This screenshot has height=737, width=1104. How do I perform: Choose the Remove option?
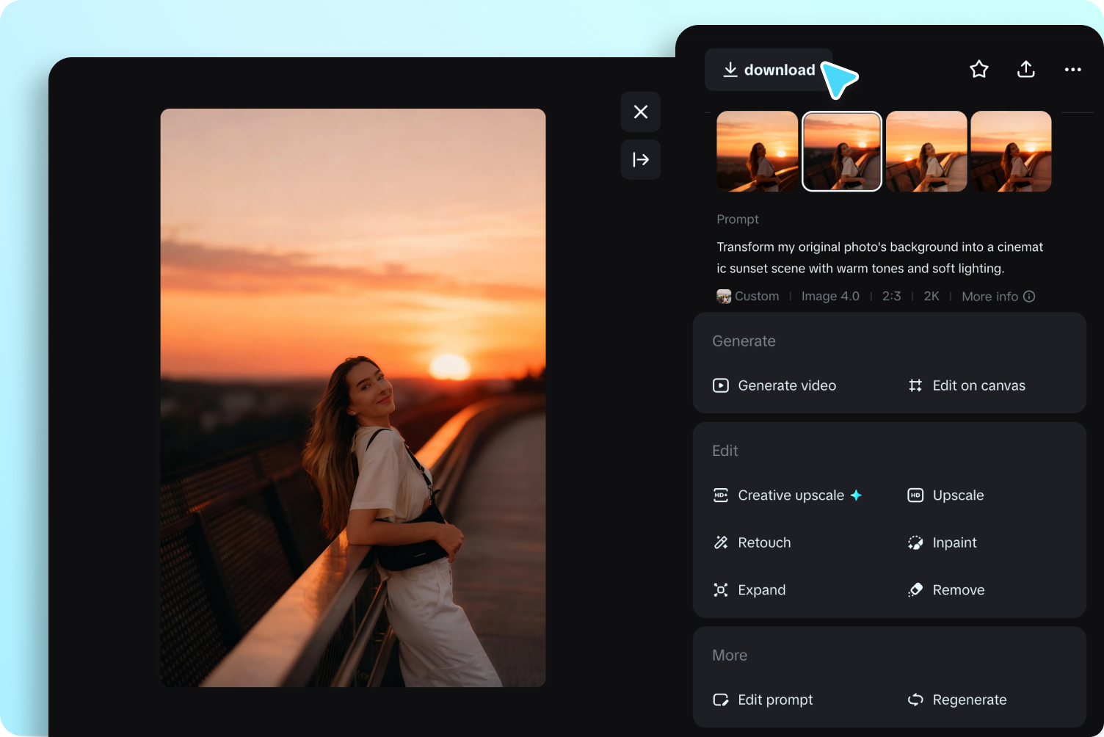946,590
